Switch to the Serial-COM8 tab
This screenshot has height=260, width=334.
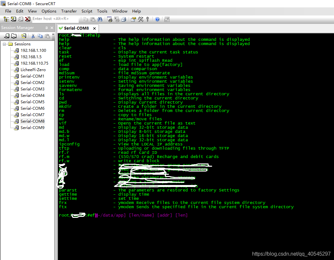(x=76, y=28)
